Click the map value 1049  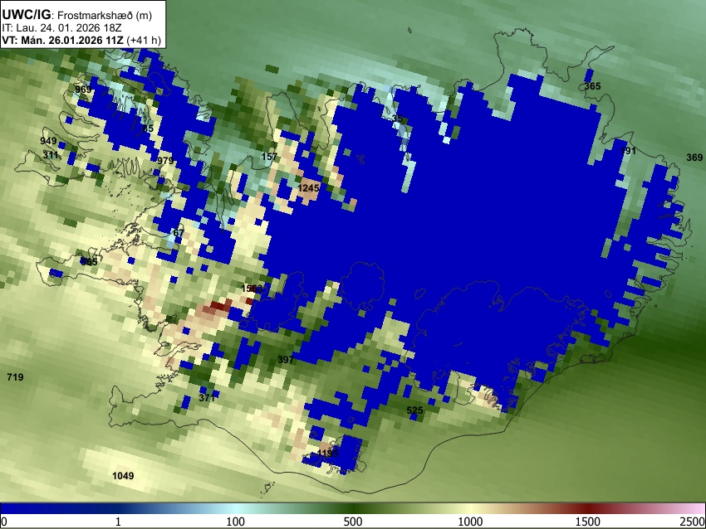point(123,475)
